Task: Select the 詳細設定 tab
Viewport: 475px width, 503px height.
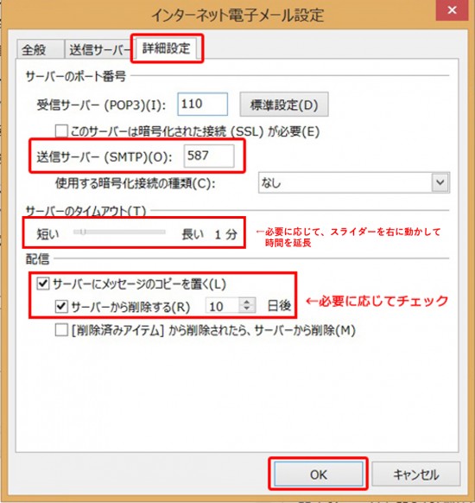Action: (166, 48)
